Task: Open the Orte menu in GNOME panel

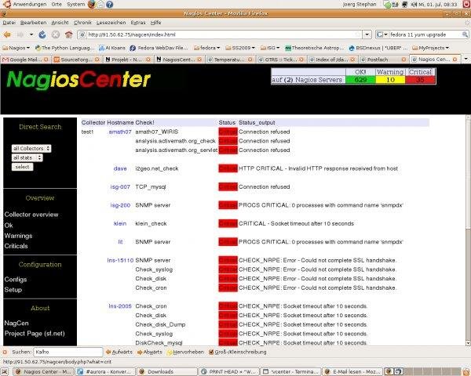Action: point(57,4)
